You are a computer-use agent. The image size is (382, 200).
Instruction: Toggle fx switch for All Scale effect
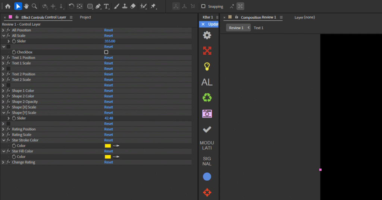[x=9, y=36]
